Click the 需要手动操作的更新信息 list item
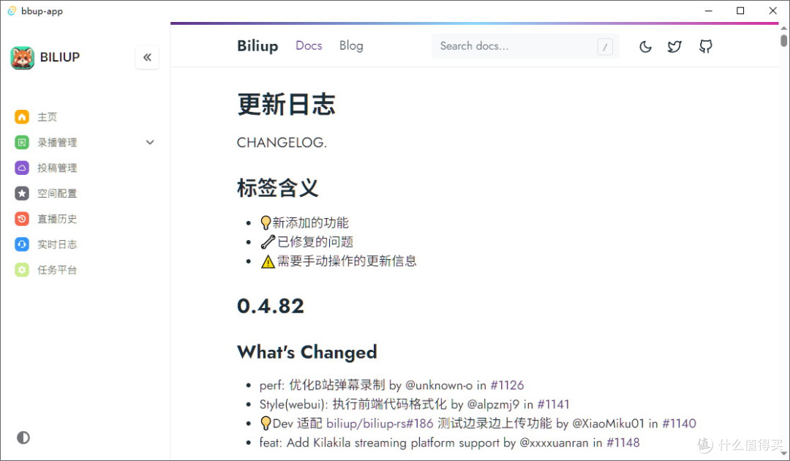 pyautogui.click(x=338, y=261)
